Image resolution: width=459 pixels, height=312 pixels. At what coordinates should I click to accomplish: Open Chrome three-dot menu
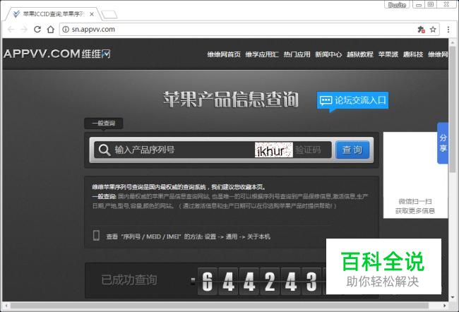pyautogui.click(x=448, y=29)
